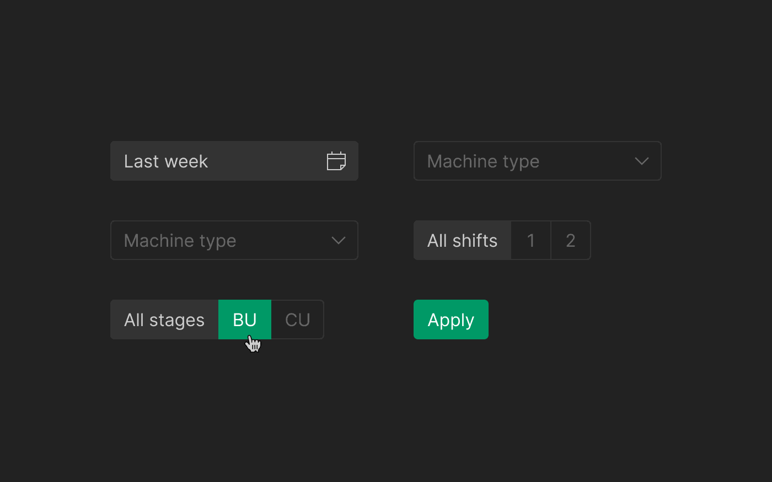Choose the CU stage option
This screenshot has height=482, width=772.
click(x=297, y=319)
